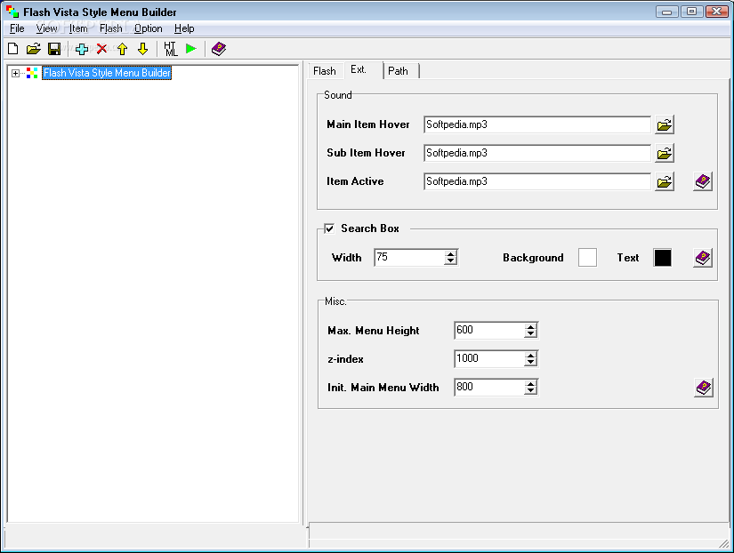The image size is (734, 553).
Task: Open help book in Search Box group
Action: point(703,258)
